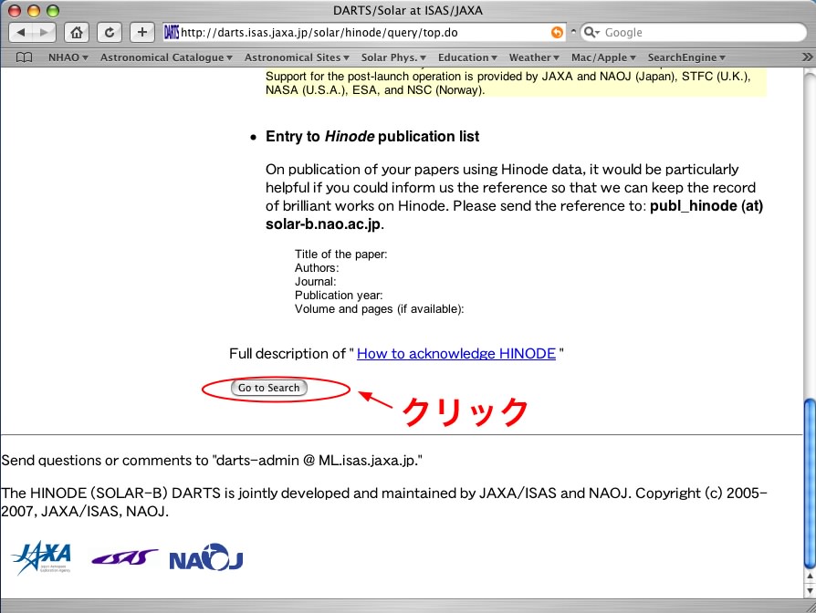This screenshot has width=816, height=613.
Task: Open the How to acknowledge HINODE link
Action: coord(455,354)
